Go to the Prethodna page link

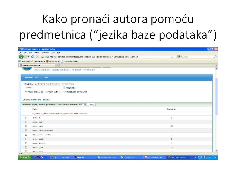pos(36,100)
